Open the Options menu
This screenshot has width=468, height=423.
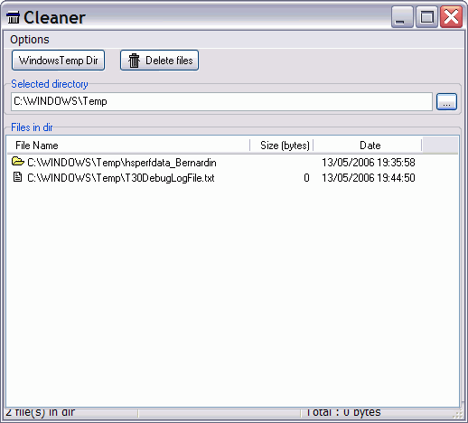[x=30, y=40]
